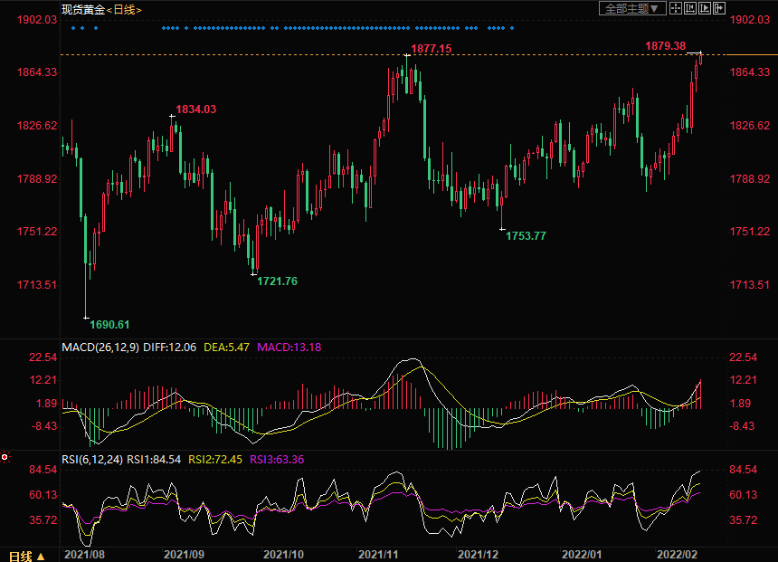Click the jump-to-start chart icon

690,8
